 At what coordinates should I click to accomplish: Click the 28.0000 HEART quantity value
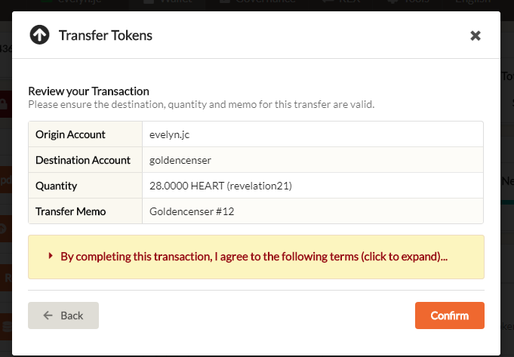[x=220, y=186]
